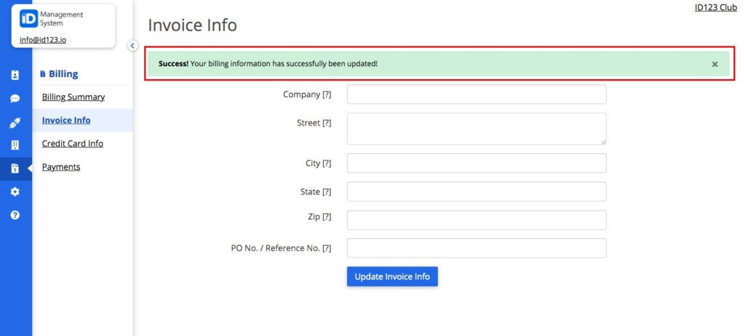Viewport: 745px width, 336px height.
Task: Open the settings gear icon
Action: point(15,192)
